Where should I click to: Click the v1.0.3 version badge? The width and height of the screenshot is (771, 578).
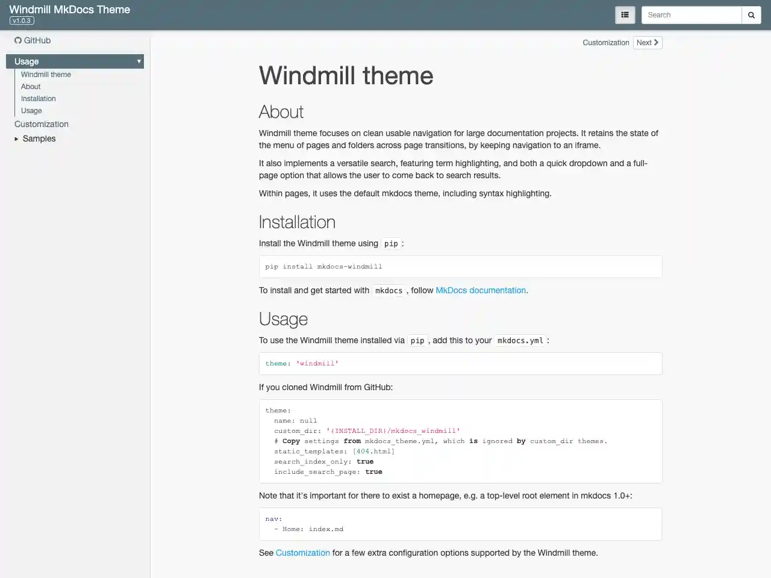(x=22, y=20)
